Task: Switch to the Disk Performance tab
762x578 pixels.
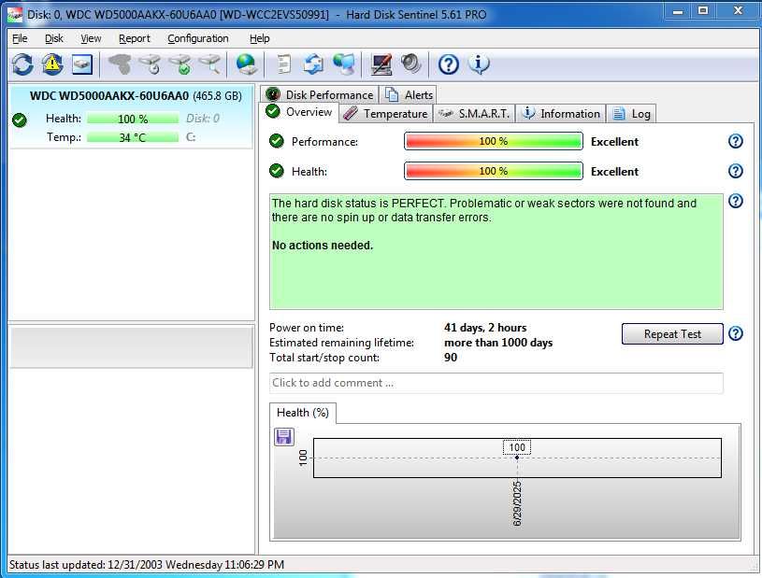Action: [319, 94]
